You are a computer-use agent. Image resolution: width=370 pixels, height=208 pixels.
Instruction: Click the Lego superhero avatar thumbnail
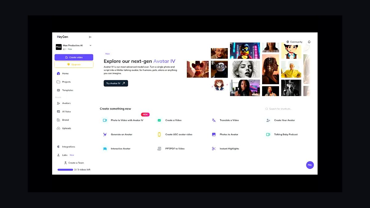pos(245,51)
